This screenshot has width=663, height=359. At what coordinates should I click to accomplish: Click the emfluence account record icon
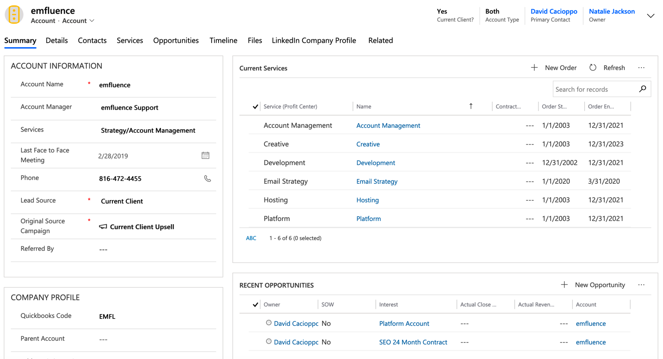pos(14,14)
